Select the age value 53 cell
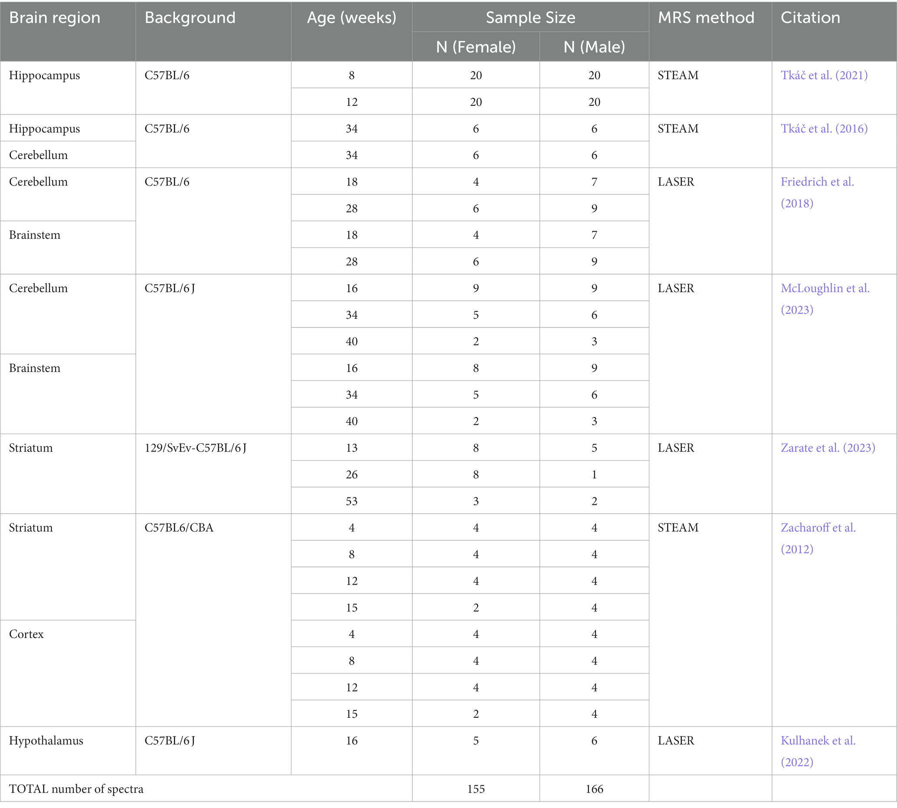Viewport: 897px width, 808px height. [x=352, y=501]
